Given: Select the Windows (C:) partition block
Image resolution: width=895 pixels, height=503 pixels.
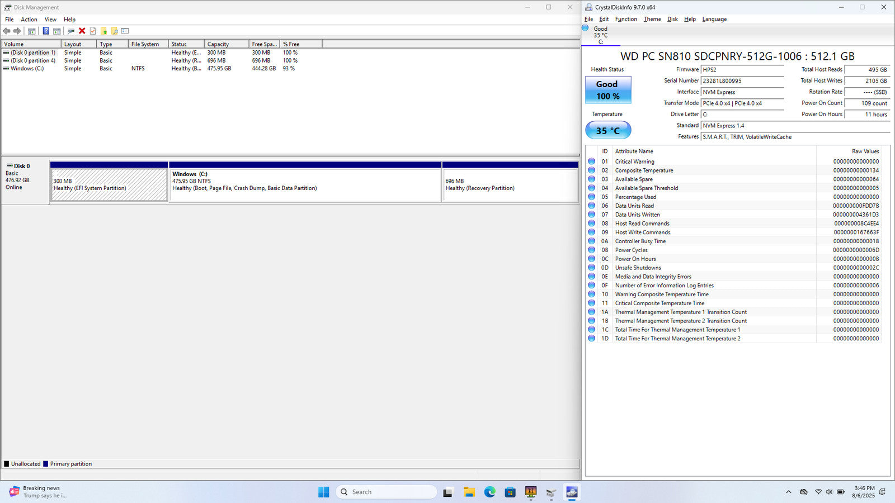Looking at the screenshot, I should point(305,185).
